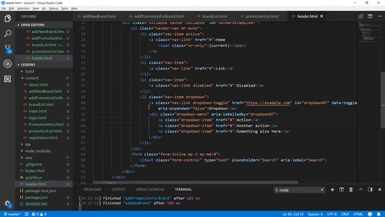Show the OUTPUT panel tab
The image size is (385, 217).
(x=119, y=189)
